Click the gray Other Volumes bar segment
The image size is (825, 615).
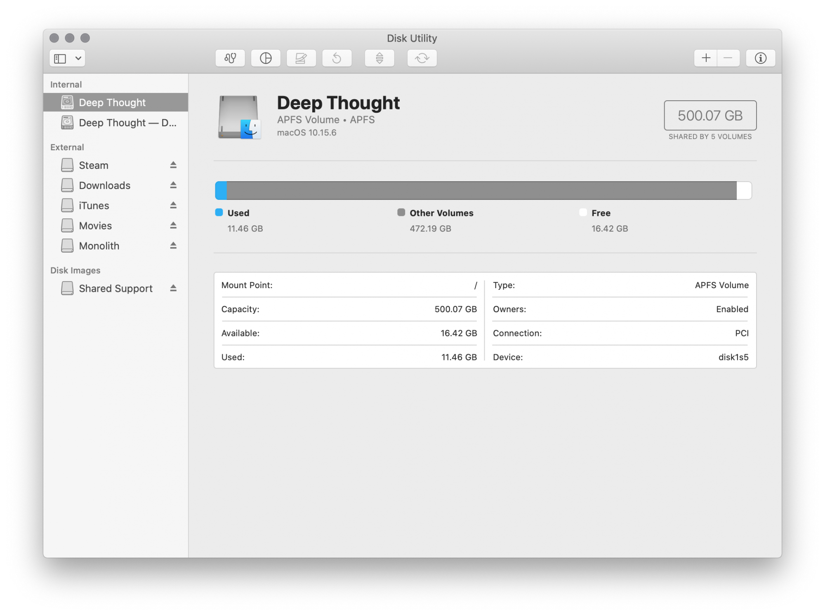pyautogui.click(x=482, y=190)
